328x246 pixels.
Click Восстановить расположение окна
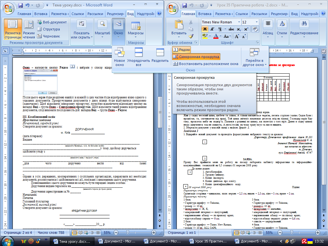pos(206,64)
